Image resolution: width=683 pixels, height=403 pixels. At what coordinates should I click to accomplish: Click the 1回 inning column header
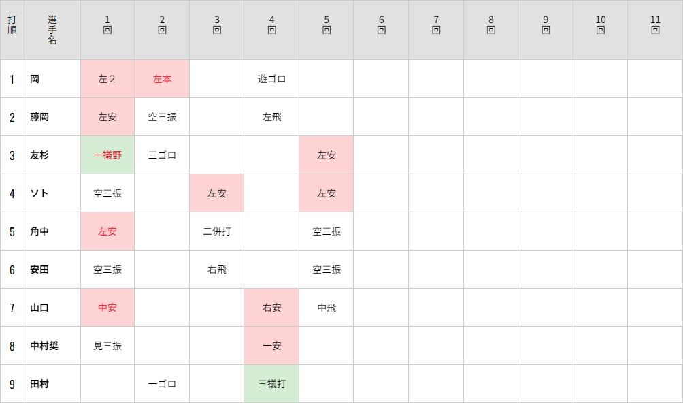(x=107, y=25)
